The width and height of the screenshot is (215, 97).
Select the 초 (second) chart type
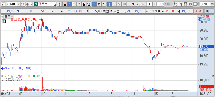point(99,4)
